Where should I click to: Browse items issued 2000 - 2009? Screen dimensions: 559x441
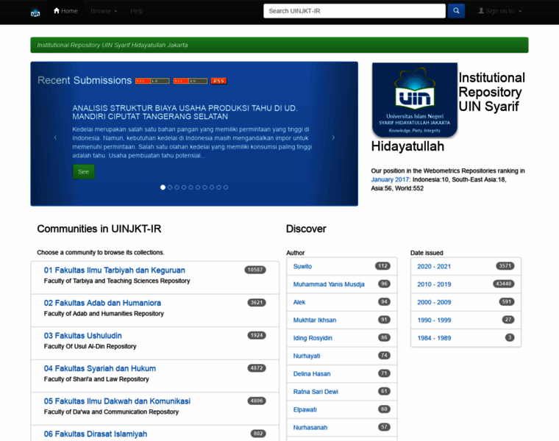(434, 302)
